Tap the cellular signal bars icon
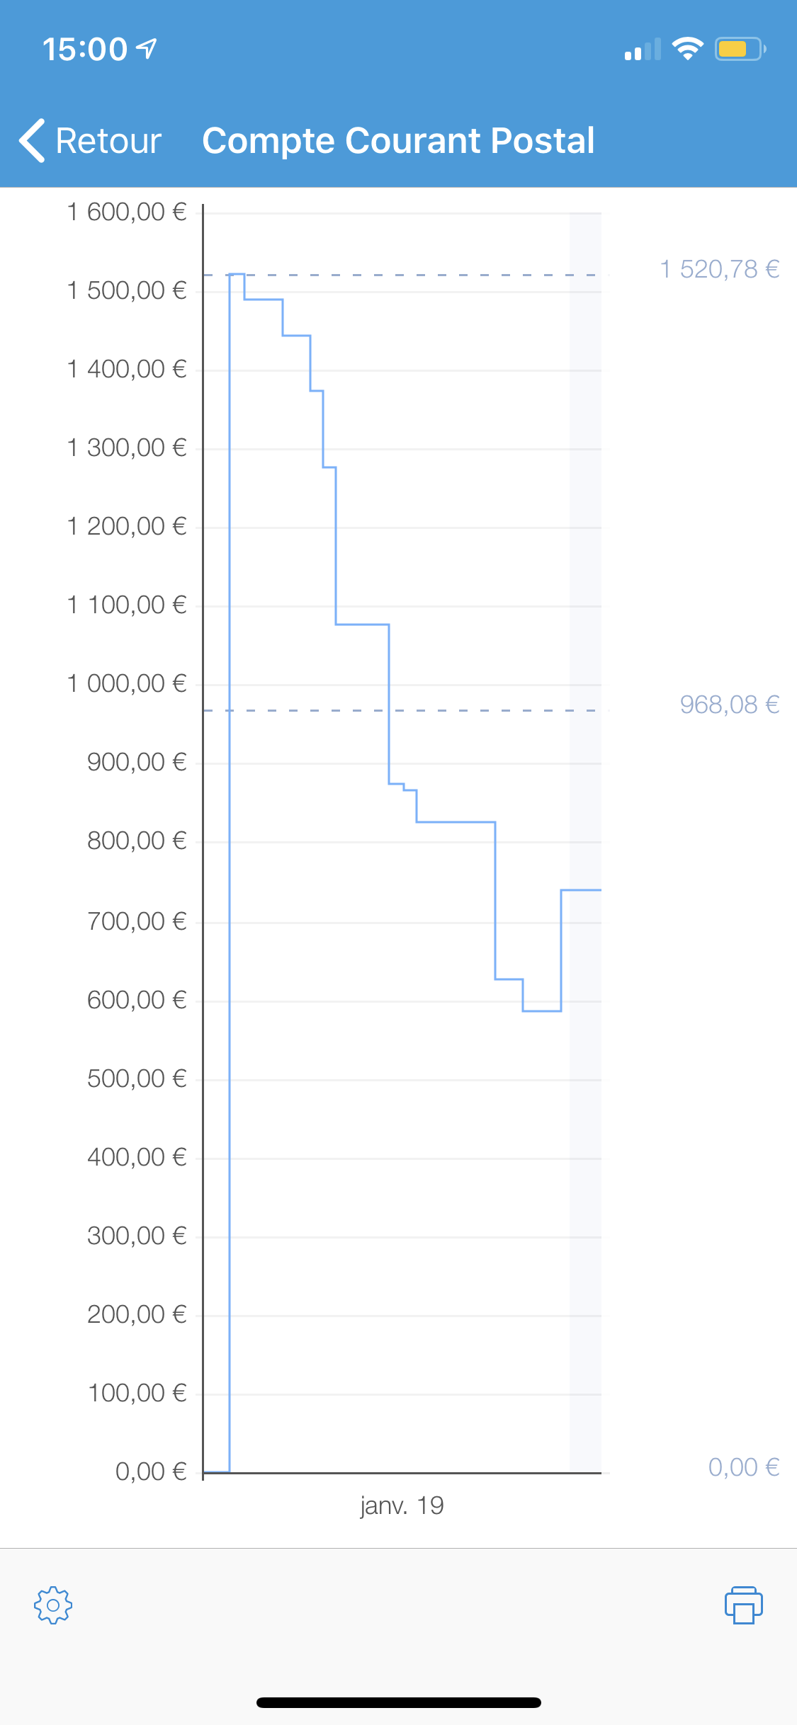This screenshot has width=797, height=1725. click(643, 50)
